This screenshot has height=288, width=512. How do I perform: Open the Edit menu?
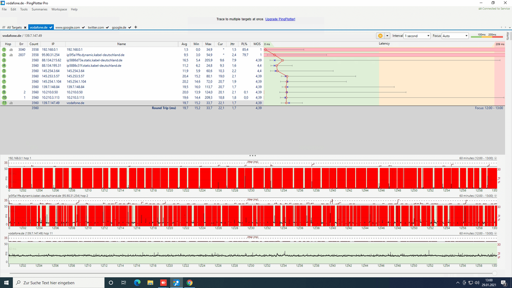(13, 9)
